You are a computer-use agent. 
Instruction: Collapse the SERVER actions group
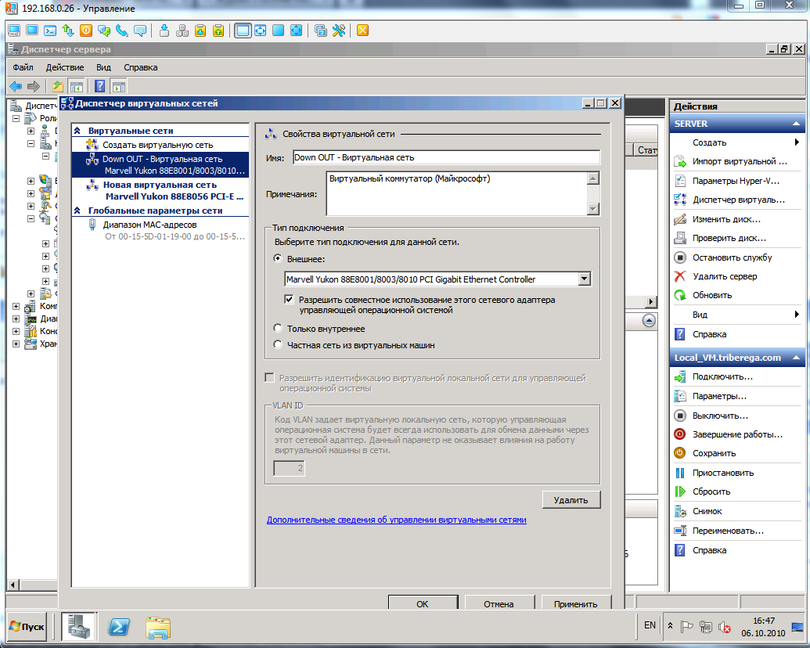click(x=796, y=124)
